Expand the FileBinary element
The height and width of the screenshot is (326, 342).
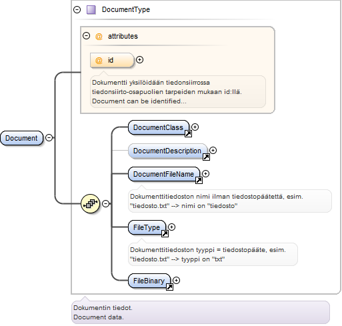click(176, 281)
